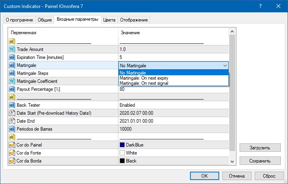Click the scrollbar down arrow in parameters list
The height and width of the screenshot is (184, 288).
coord(232,161)
